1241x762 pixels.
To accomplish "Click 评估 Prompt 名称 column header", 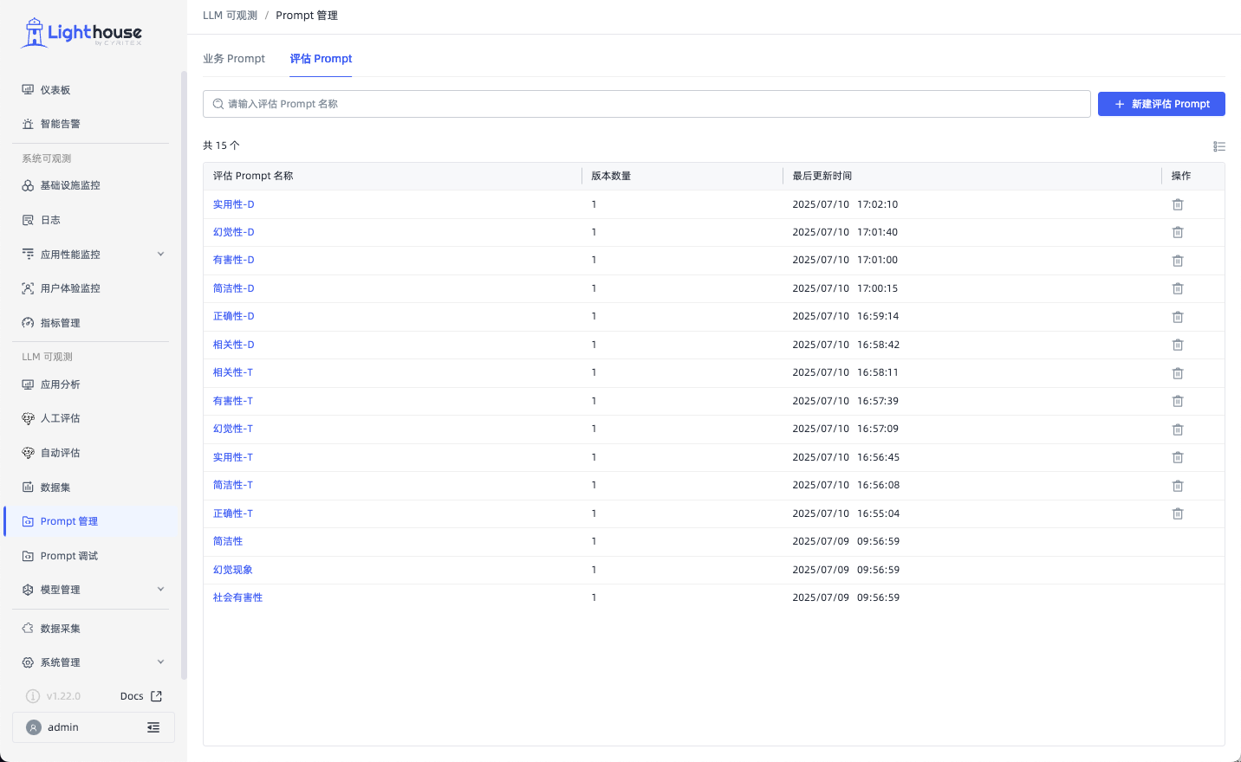I will click(x=253, y=176).
